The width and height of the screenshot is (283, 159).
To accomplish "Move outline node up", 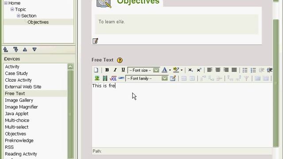I will (25, 49).
